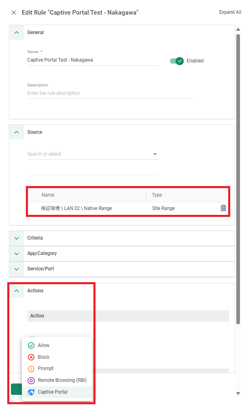Collapse the General section
The width and height of the screenshot is (244, 405).
(17, 32)
